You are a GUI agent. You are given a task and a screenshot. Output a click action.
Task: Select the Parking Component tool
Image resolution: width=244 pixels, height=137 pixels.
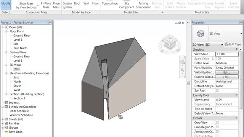[x=143, y=5]
